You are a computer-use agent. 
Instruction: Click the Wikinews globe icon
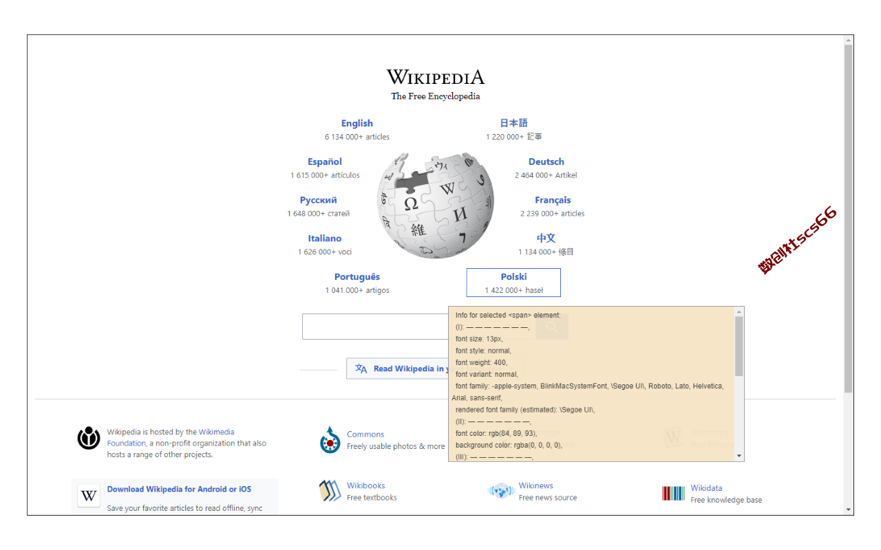tap(502, 491)
